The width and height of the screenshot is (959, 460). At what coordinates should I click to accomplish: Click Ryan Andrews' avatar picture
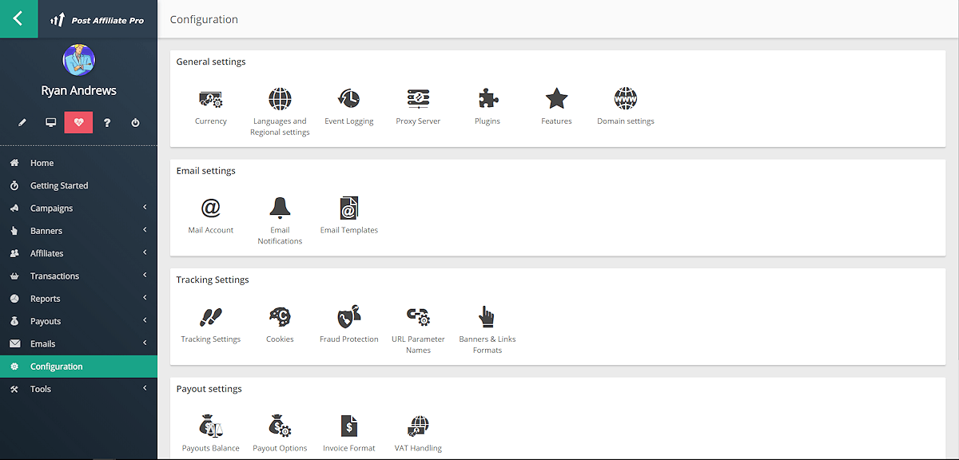[78, 60]
